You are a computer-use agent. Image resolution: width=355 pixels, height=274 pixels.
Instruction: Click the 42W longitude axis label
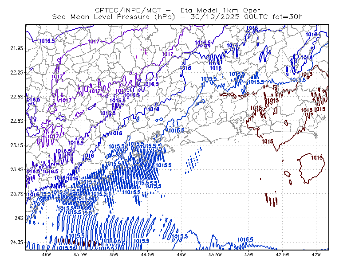coord(316,254)
